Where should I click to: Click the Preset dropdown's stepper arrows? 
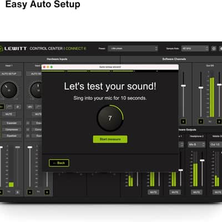[157, 48]
